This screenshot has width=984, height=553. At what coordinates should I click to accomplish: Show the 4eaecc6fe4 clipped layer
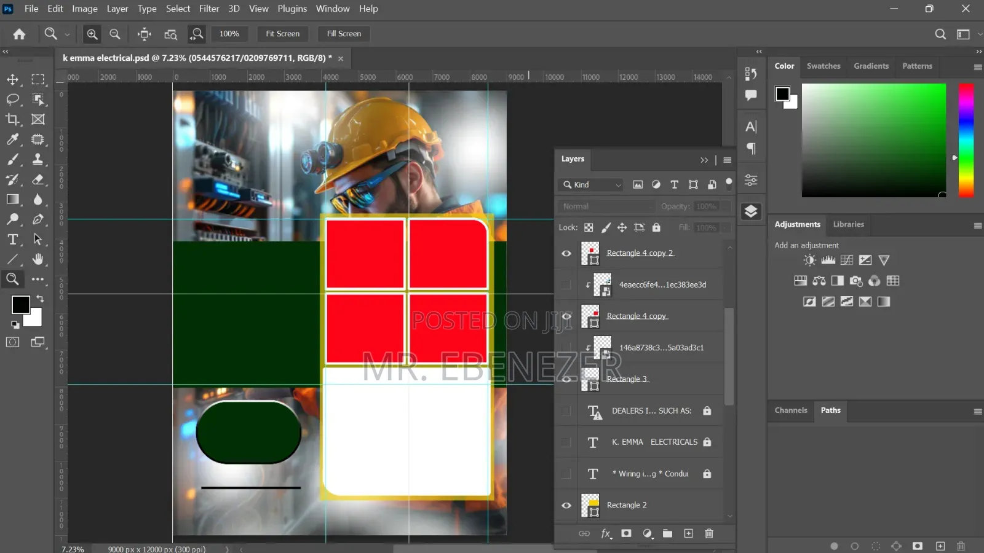pyautogui.click(x=566, y=284)
